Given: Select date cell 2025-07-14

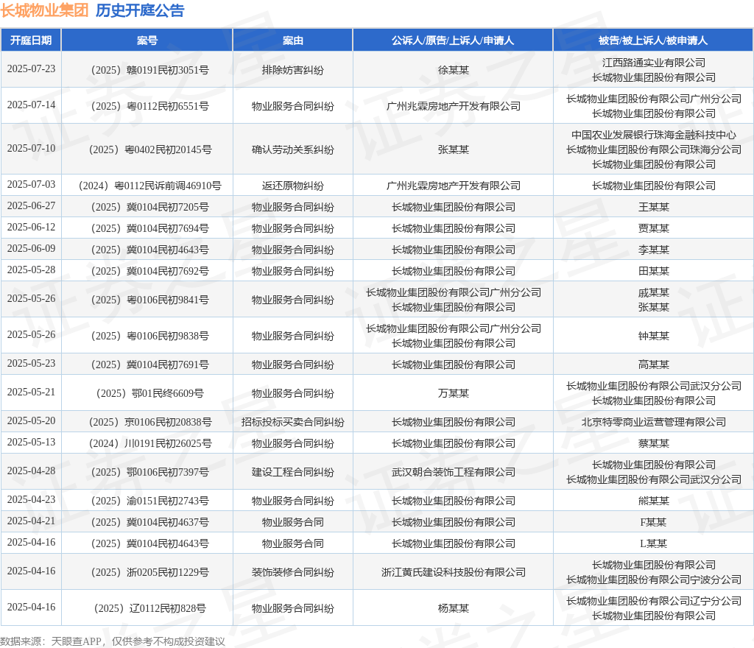Looking at the screenshot, I should pos(31,105).
